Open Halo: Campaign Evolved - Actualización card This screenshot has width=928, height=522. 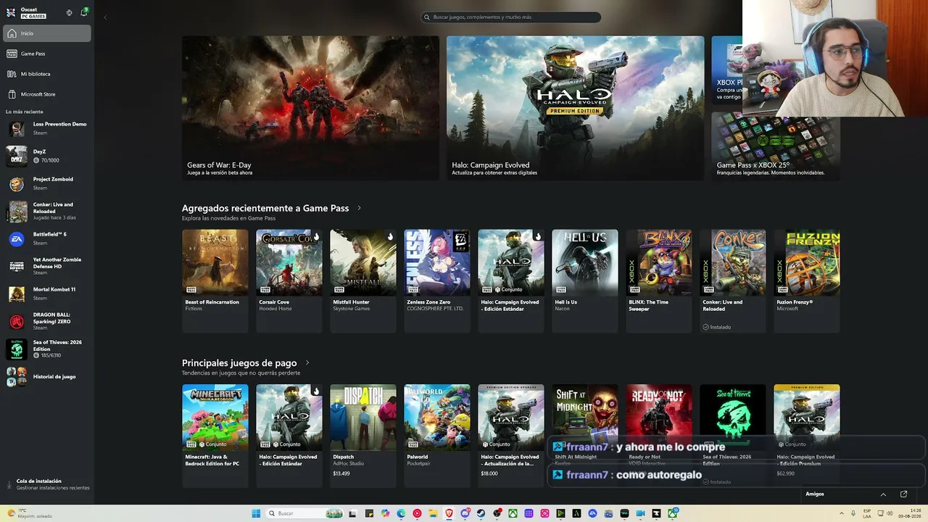(510, 436)
